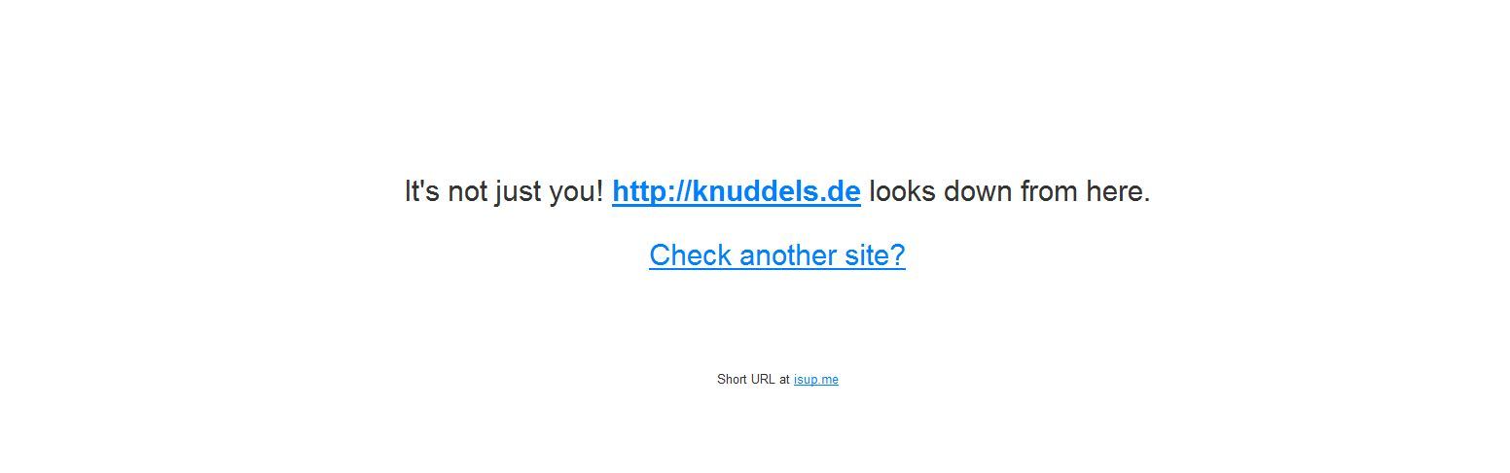This screenshot has height=473, width=1510.
Task: Click the word "looks" after the knuddels link
Action: tap(903, 192)
